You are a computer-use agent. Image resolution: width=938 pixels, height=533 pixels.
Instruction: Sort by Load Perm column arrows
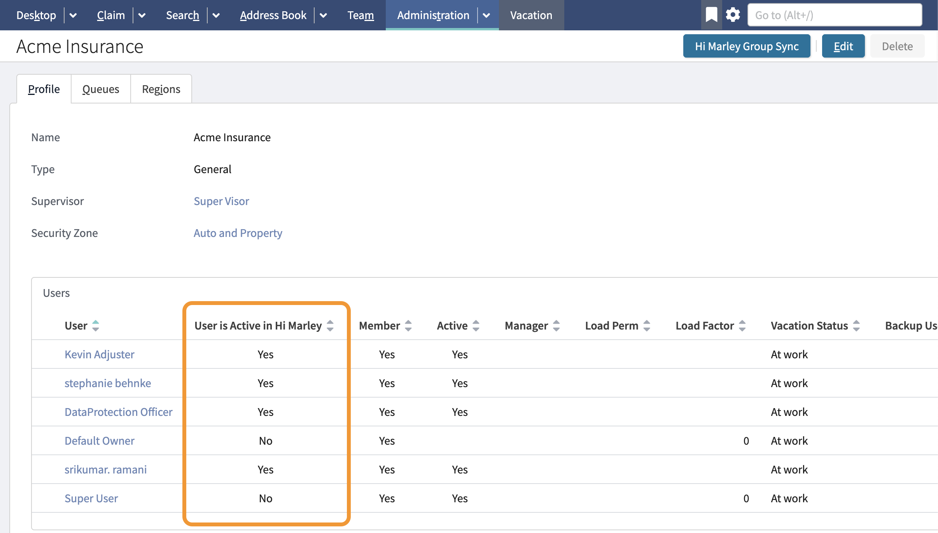(647, 326)
